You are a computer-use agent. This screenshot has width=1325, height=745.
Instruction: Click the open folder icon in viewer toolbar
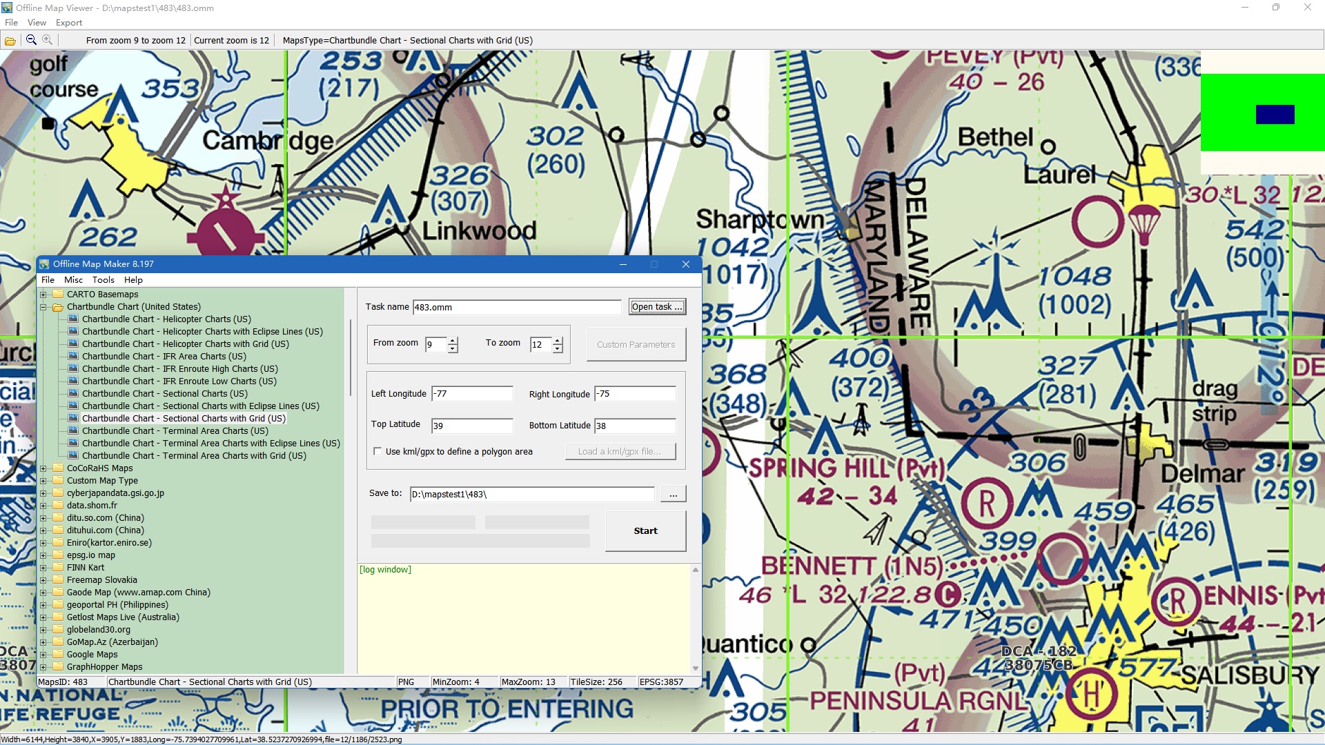(x=10, y=41)
